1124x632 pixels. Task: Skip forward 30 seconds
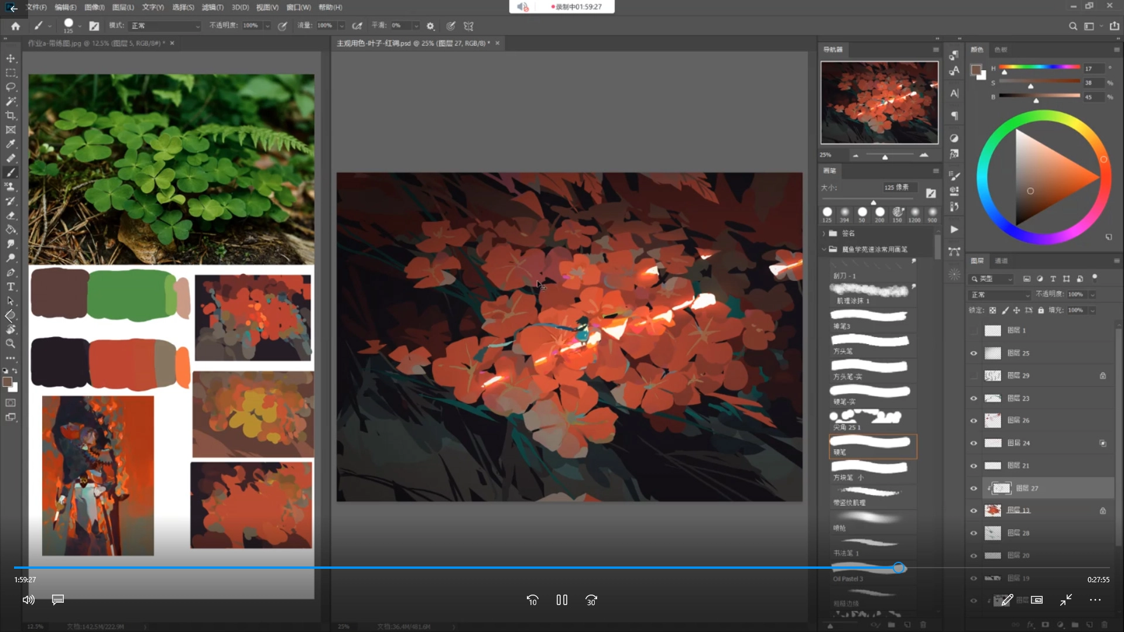coord(591,600)
